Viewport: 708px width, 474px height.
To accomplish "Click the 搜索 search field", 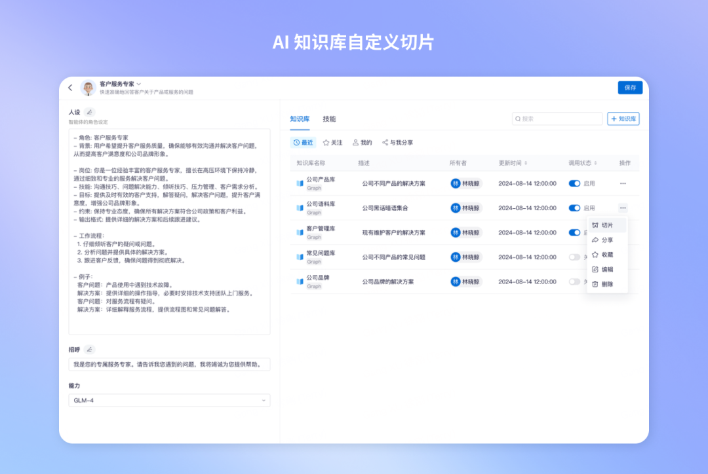I will pyautogui.click(x=557, y=119).
